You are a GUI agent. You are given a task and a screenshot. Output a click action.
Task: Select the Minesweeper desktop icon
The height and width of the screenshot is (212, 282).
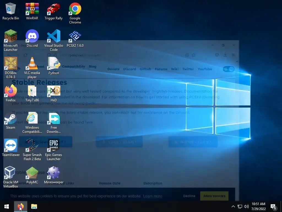54,175
